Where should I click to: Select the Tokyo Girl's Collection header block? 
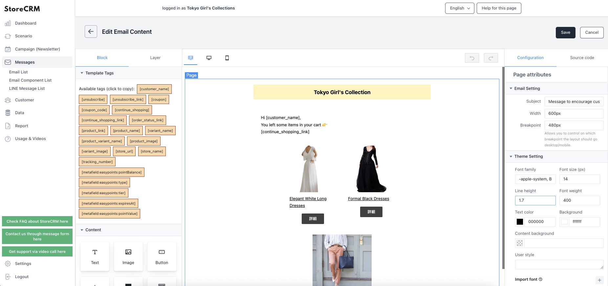[x=342, y=92]
